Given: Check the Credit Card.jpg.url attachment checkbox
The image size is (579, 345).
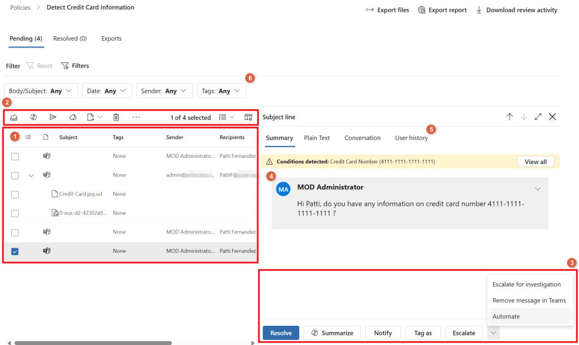Looking at the screenshot, I should click(x=15, y=195).
